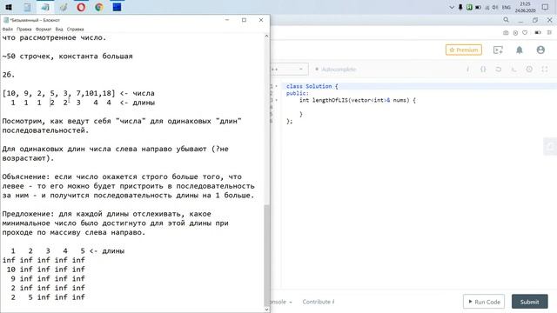Image resolution: width=557 pixels, height=313 pixels.
Task: Open the Правка menu in Notepad
Action: tap(23, 29)
